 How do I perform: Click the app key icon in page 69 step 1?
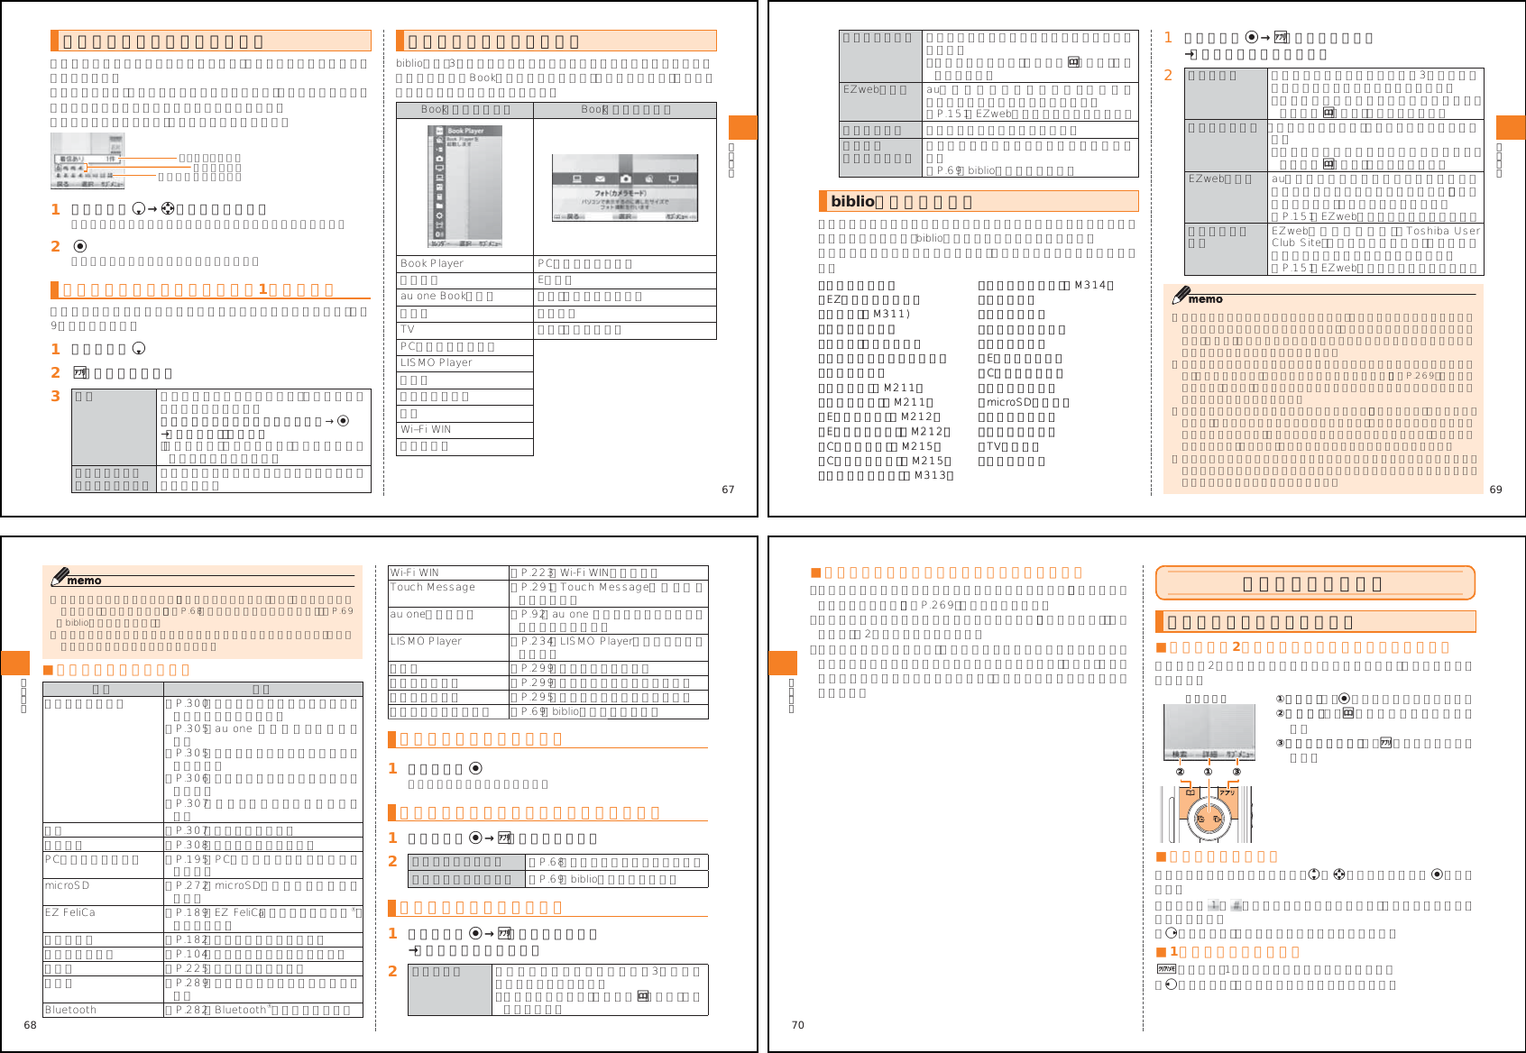1279,38
